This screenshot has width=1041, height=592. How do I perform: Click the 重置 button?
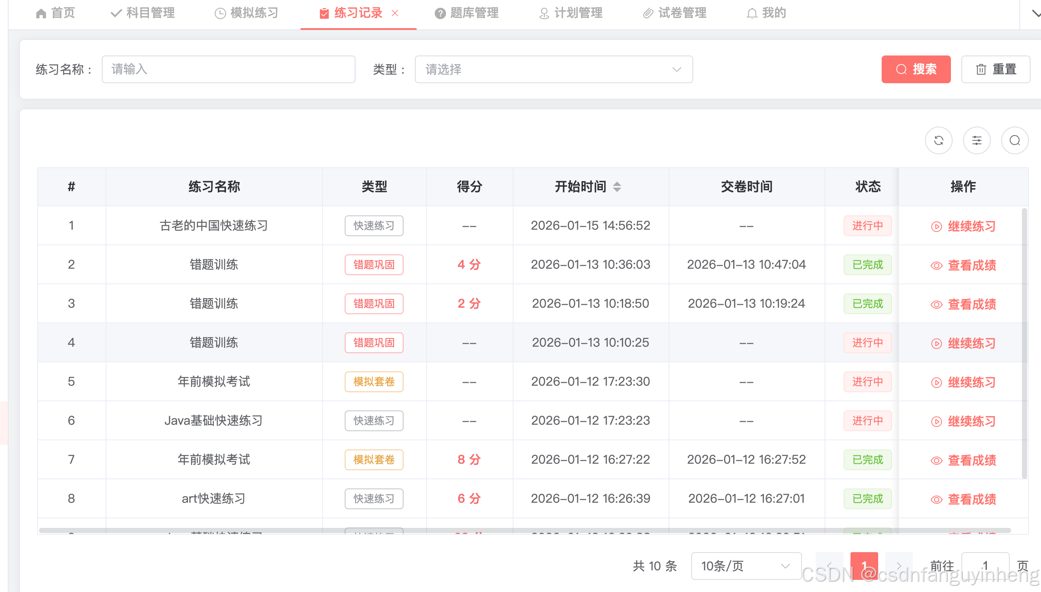click(x=996, y=69)
